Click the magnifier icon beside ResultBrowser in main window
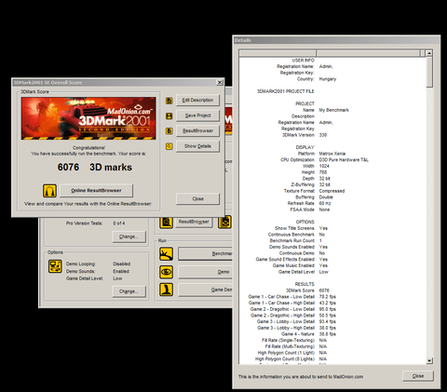 (x=167, y=222)
